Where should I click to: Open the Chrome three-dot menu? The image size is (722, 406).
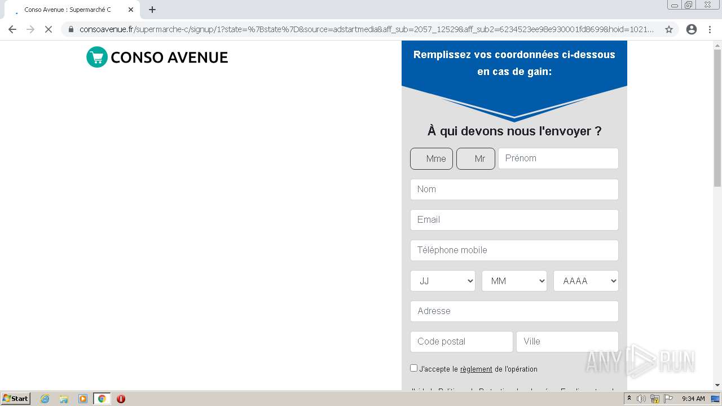tap(710, 29)
